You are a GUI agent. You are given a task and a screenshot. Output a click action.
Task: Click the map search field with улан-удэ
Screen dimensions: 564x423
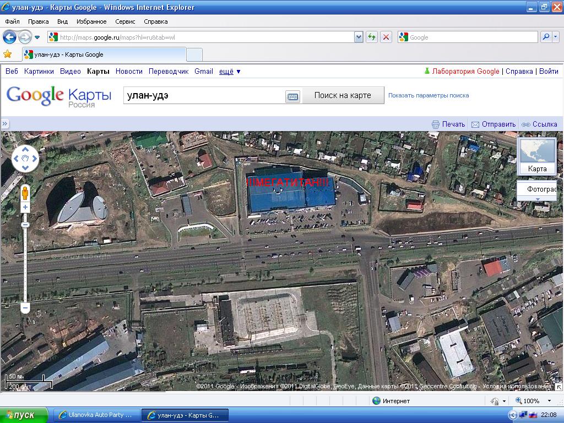click(x=204, y=95)
